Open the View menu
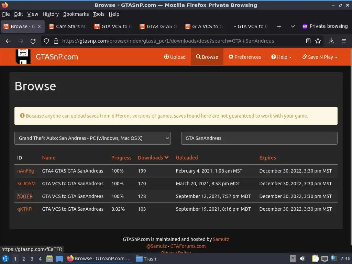 click(33, 14)
